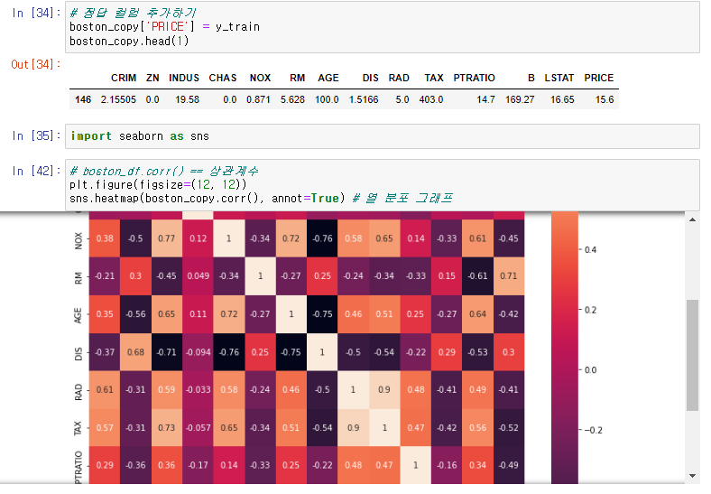Click the '0.9' cell in RAD row
Screen dimensions: 711x494
[x=384, y=390]
